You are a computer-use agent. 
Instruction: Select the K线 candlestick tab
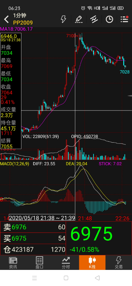[x=92, y=263]
